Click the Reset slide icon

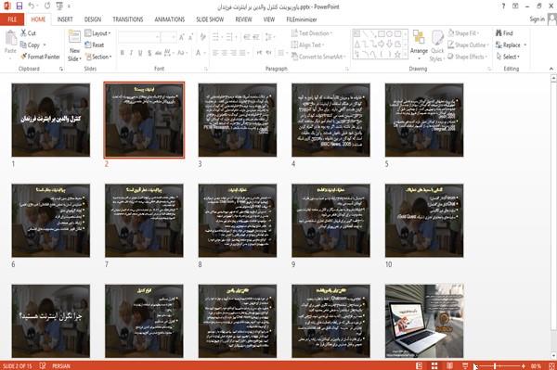tap(88, 45)
